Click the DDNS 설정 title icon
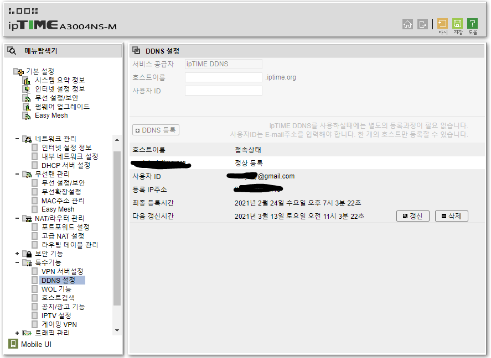The height and width of the screenshot is (358, 491). pyautogui.click(x=136, y=50)
